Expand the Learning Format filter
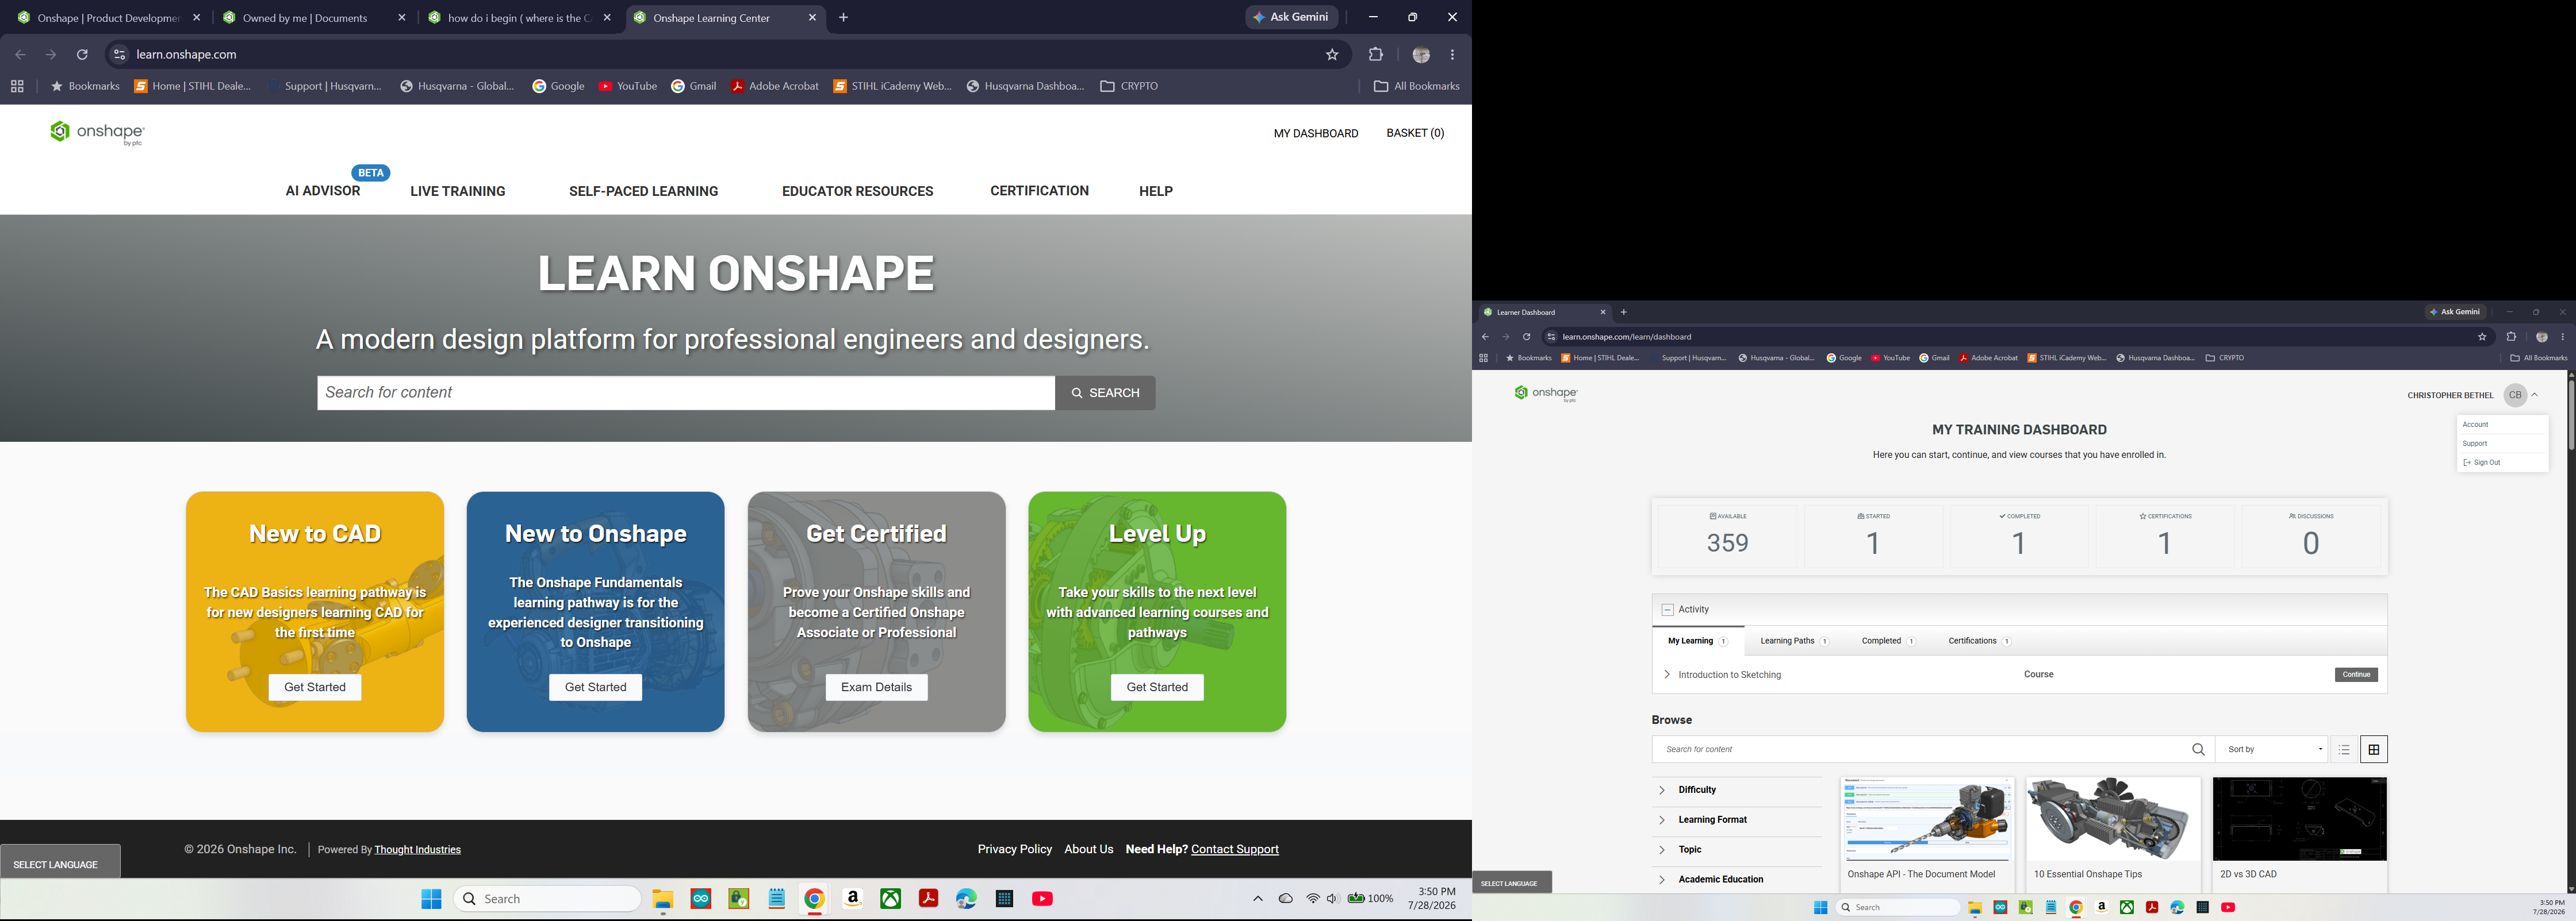 (1662, 820)
